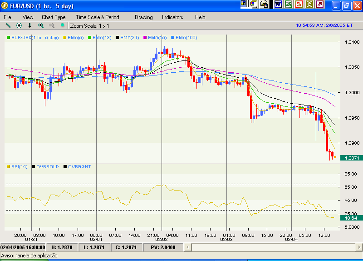The width and height of the screenshot is (363, 261).
Task: Launch Microsoft Word from the Office shortcut bar
Action: (x=278, y=4)
